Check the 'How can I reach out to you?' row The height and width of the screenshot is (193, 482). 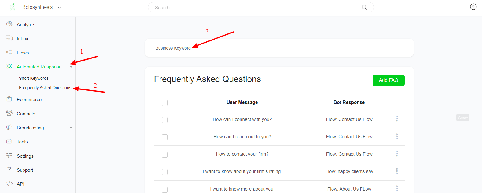(165, 137)
